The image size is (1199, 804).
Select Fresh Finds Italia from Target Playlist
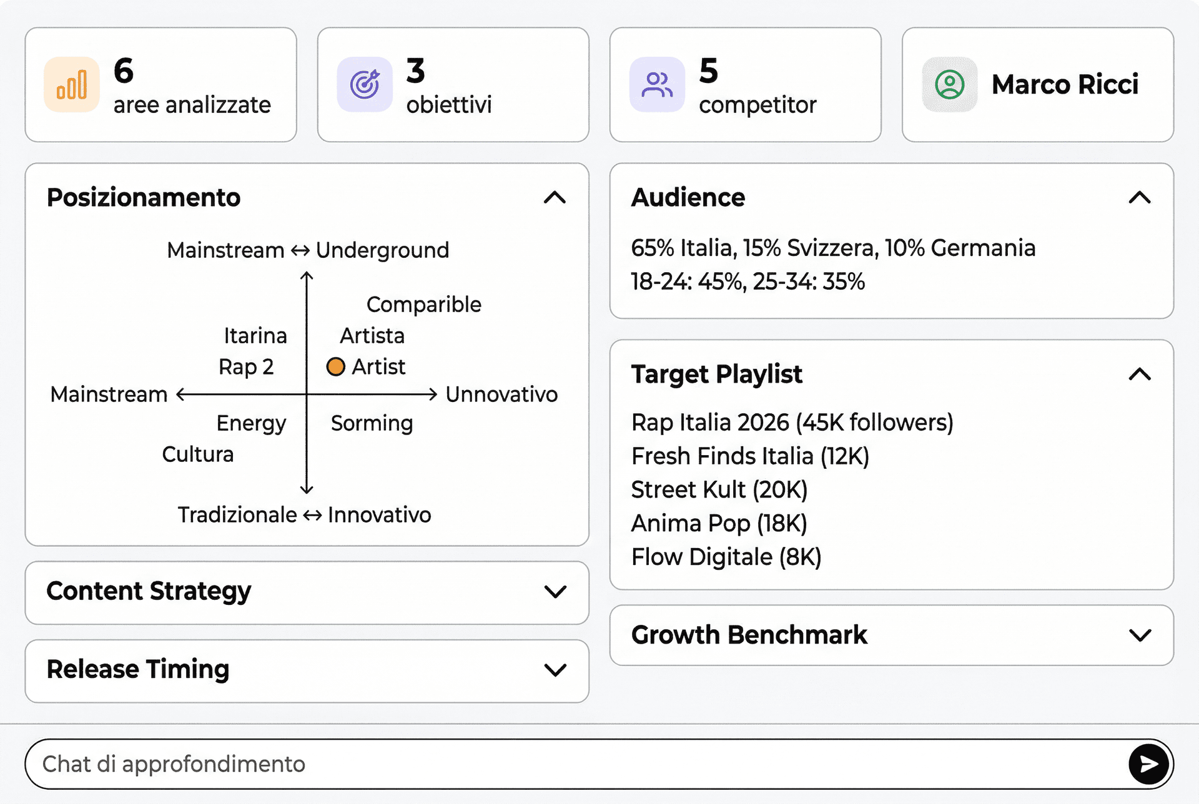749,456
